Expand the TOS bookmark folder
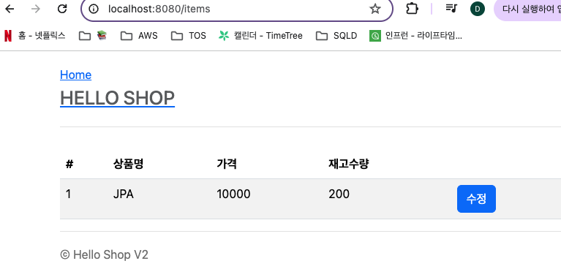Image resolution: width=561 pixels, height=280 pixels. (x=189, y=36)
